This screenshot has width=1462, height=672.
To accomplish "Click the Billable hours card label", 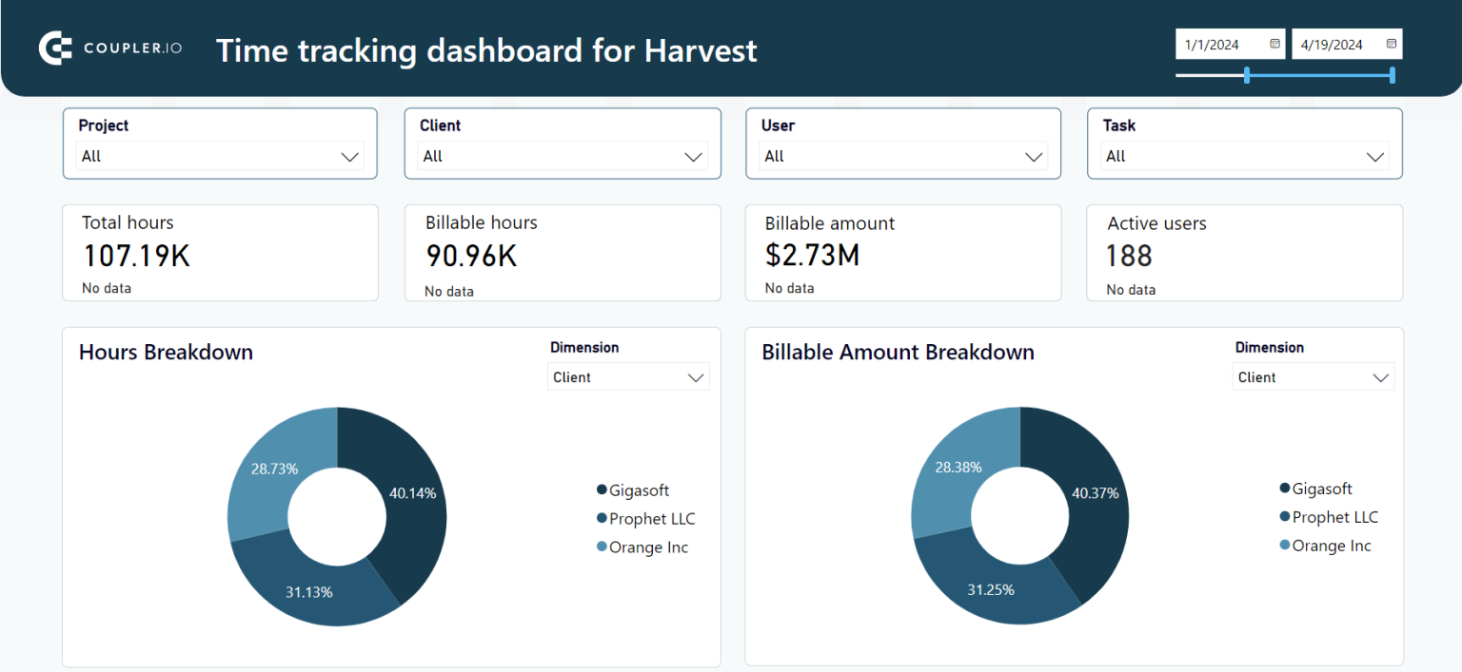I will click(482, 222).
